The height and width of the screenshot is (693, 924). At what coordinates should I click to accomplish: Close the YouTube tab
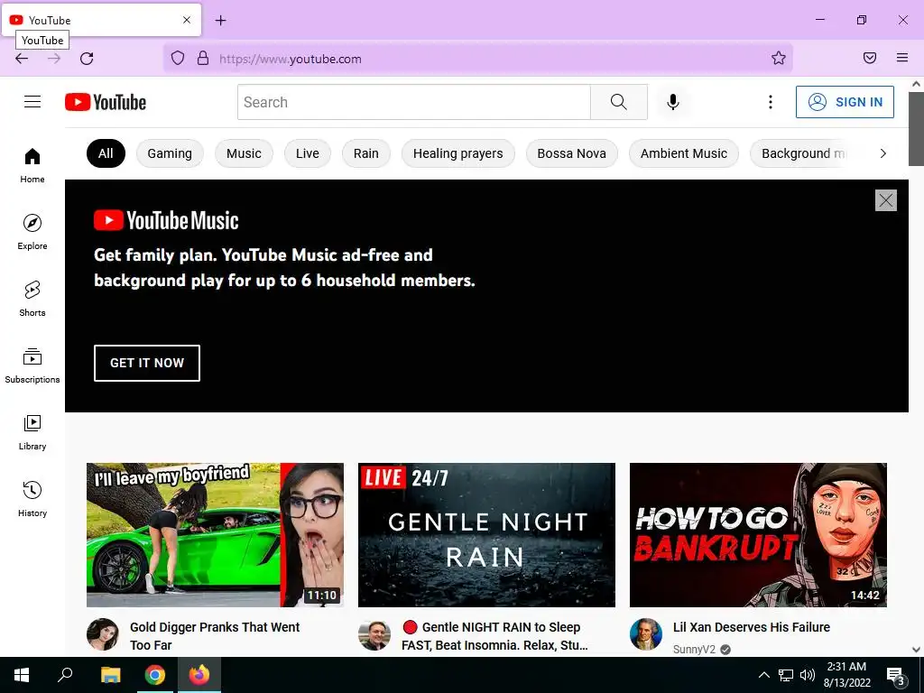187,20
